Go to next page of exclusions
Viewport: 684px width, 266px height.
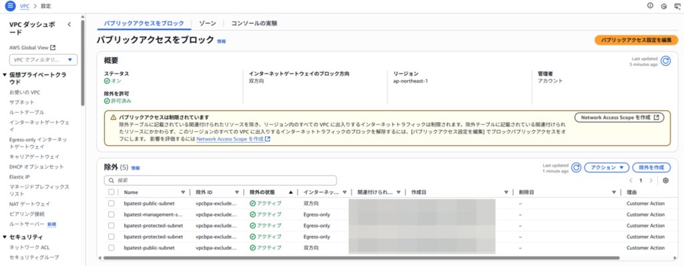[651, 180]
